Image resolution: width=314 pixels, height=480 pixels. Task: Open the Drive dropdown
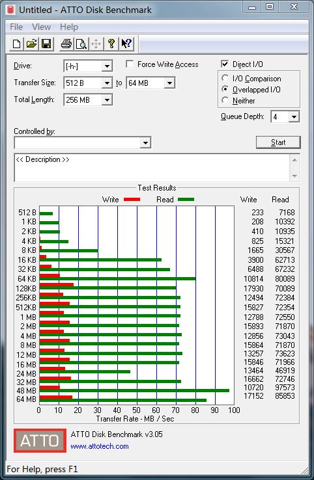pos(107,66)
